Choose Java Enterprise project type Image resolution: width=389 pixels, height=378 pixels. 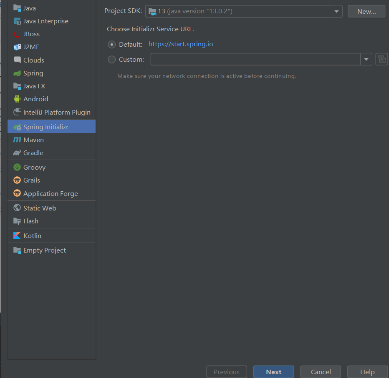(52, 21)
